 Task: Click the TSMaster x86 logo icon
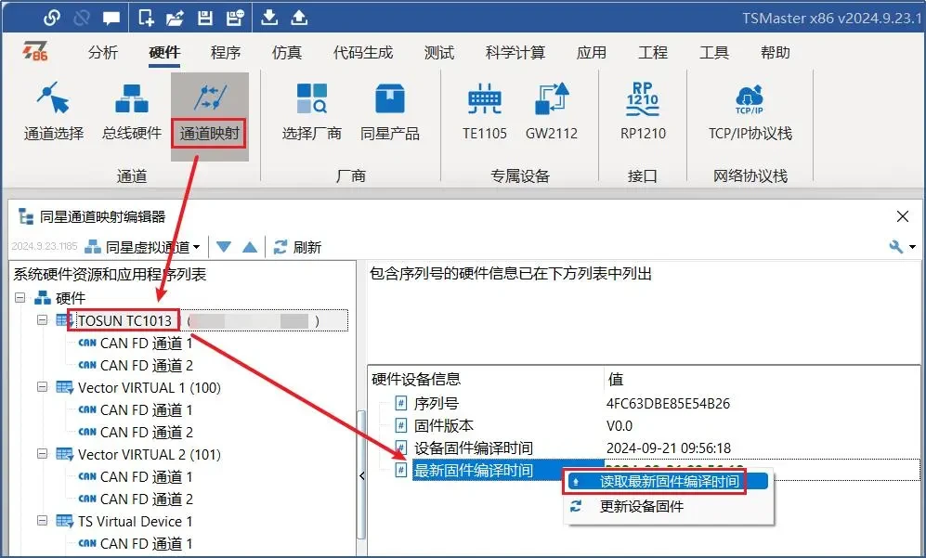[x=35, y=51]
